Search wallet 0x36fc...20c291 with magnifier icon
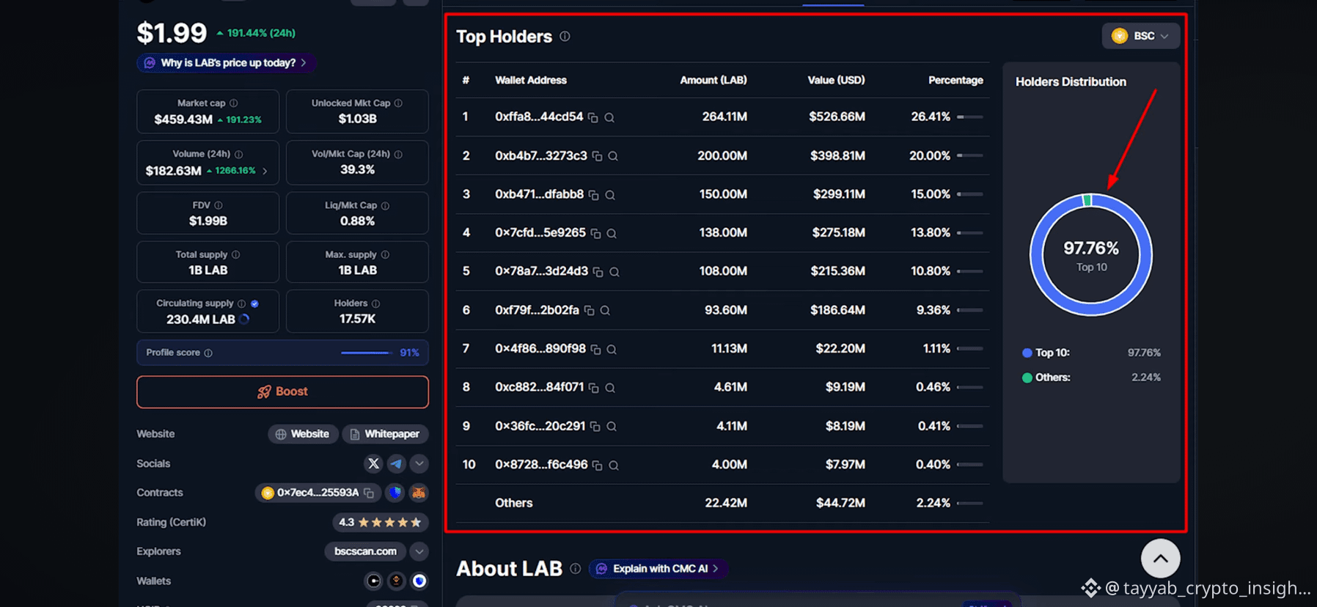 pyautogui.click(x=612, y=427)
